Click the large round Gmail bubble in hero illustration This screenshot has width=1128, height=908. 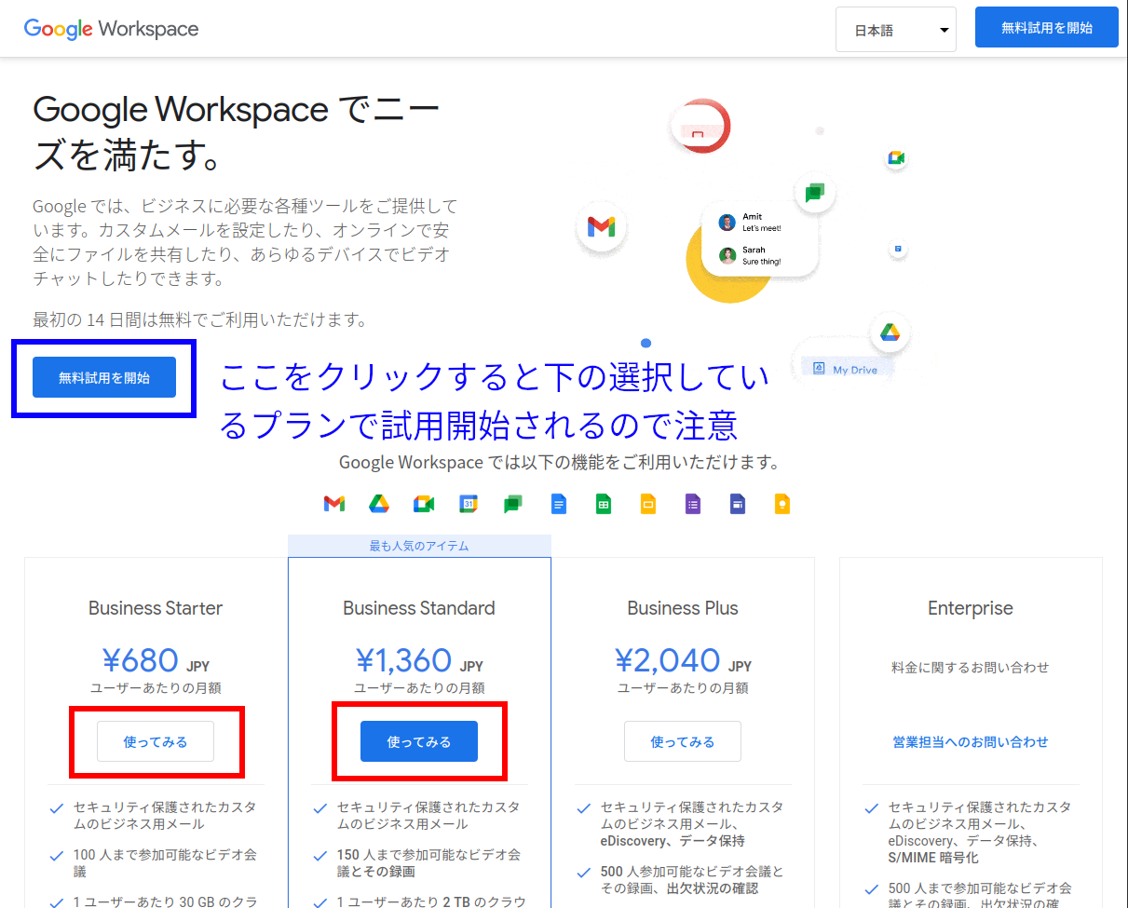click(602, 226)
